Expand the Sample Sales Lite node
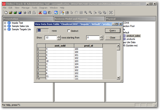 pyautogui.click(x=5, y=26)
